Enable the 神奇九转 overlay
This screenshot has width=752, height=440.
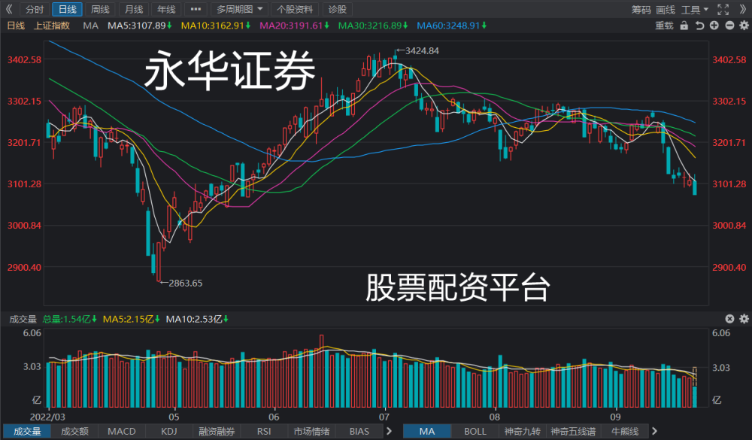(523, 432)
